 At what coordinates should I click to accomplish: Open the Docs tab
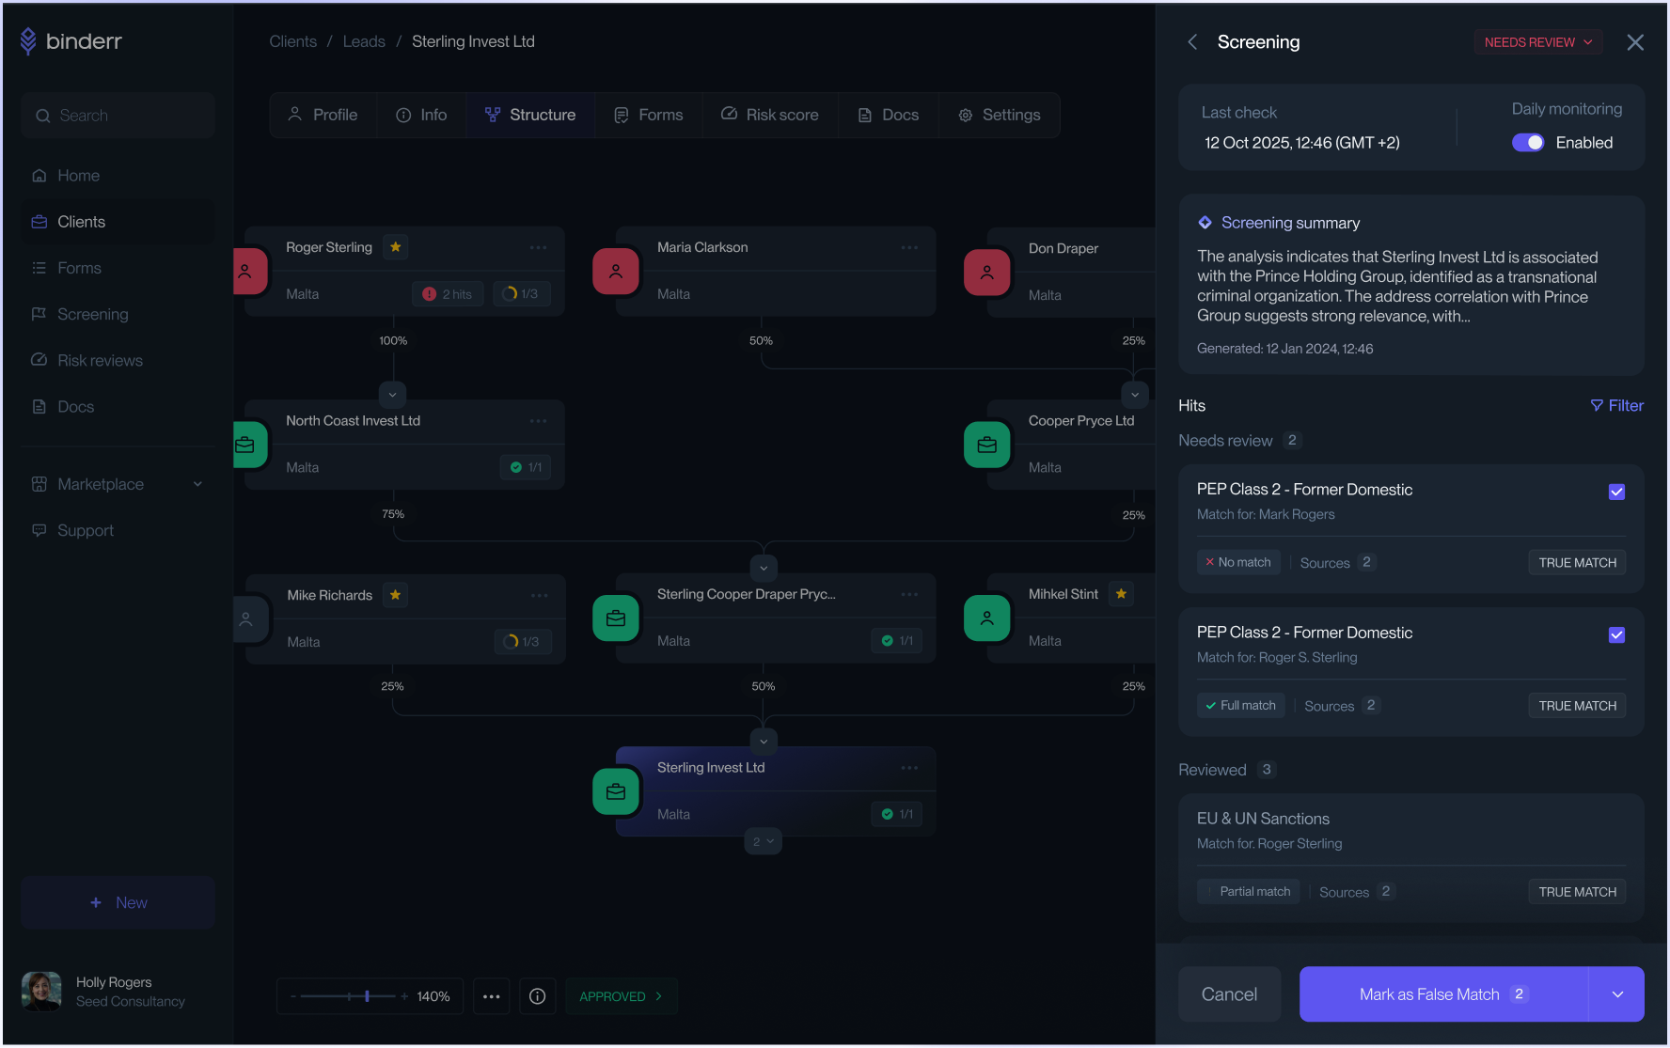point(889,115)
